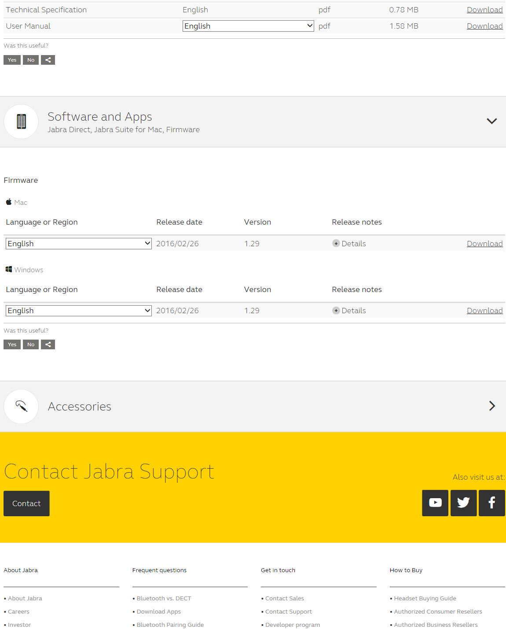Click the Firmware section label
The image size is (506, 629).
tap(21, 180)
